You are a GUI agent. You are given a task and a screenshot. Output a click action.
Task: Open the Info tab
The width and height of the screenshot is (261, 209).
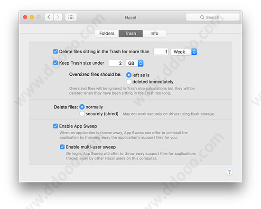[154, 33]
